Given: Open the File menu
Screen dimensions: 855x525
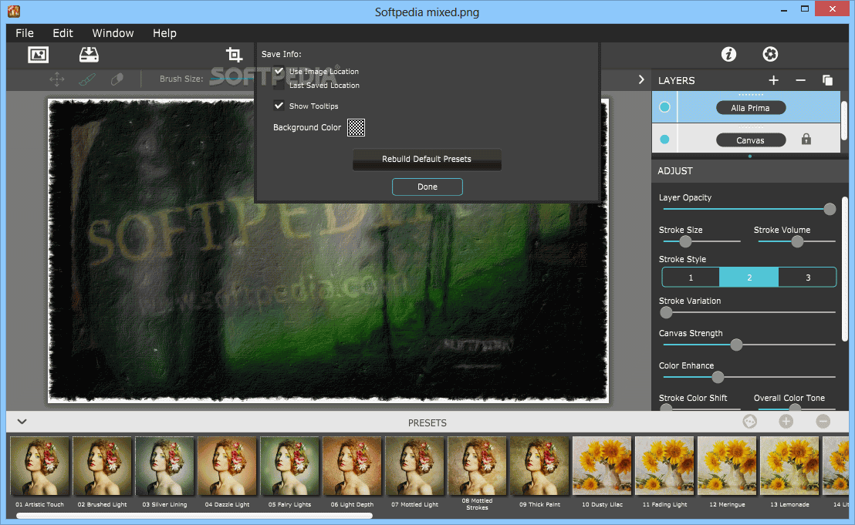Looking at the screenshot, I should point(25,33).
